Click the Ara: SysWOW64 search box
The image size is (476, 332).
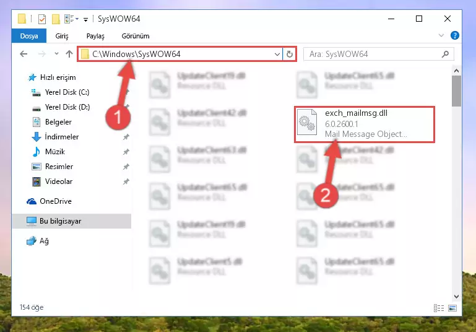click(379, 54)
